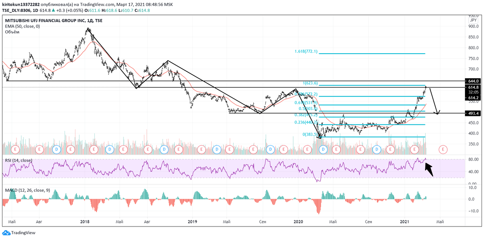Click the 80.00 RSI axis label
Screen dimensions: 484x239
point(474,159)
